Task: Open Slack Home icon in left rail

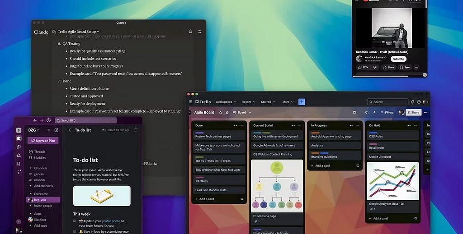Action: 19,138
